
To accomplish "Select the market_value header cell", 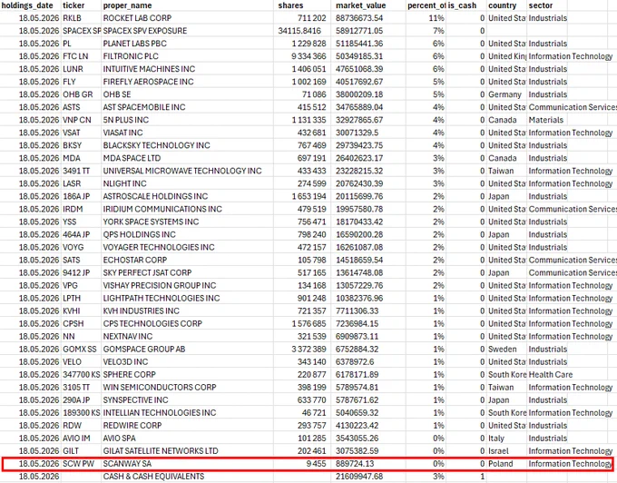I will tap(368, 5).
